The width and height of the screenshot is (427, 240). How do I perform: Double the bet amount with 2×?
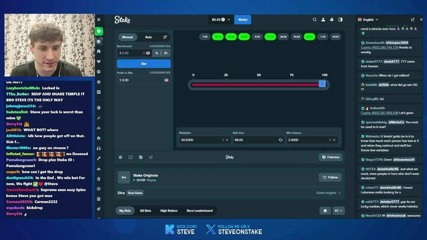166,53
